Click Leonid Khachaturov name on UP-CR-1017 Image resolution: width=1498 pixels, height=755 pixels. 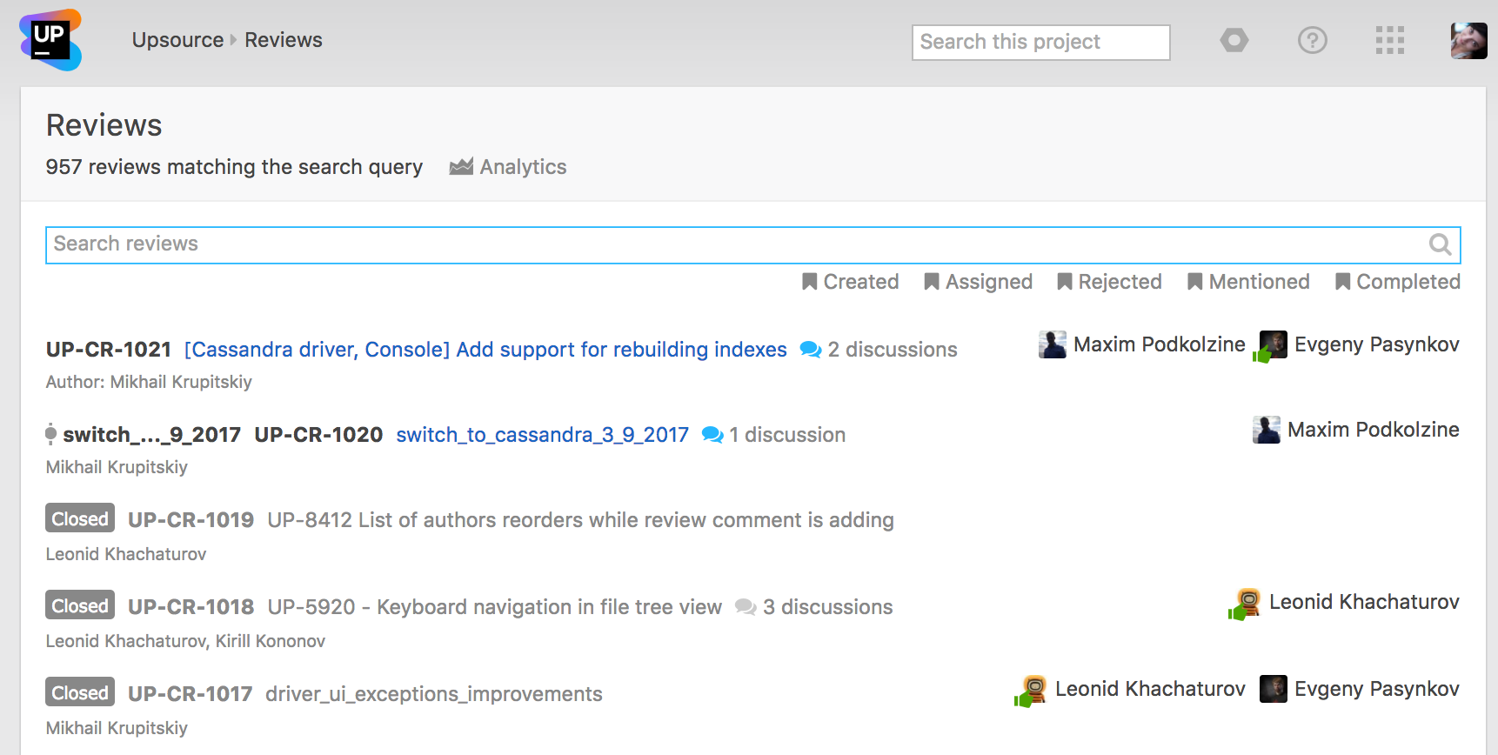(x=1150, y=689)
